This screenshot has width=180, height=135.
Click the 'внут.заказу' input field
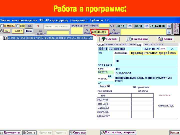(x=104, y=26)
